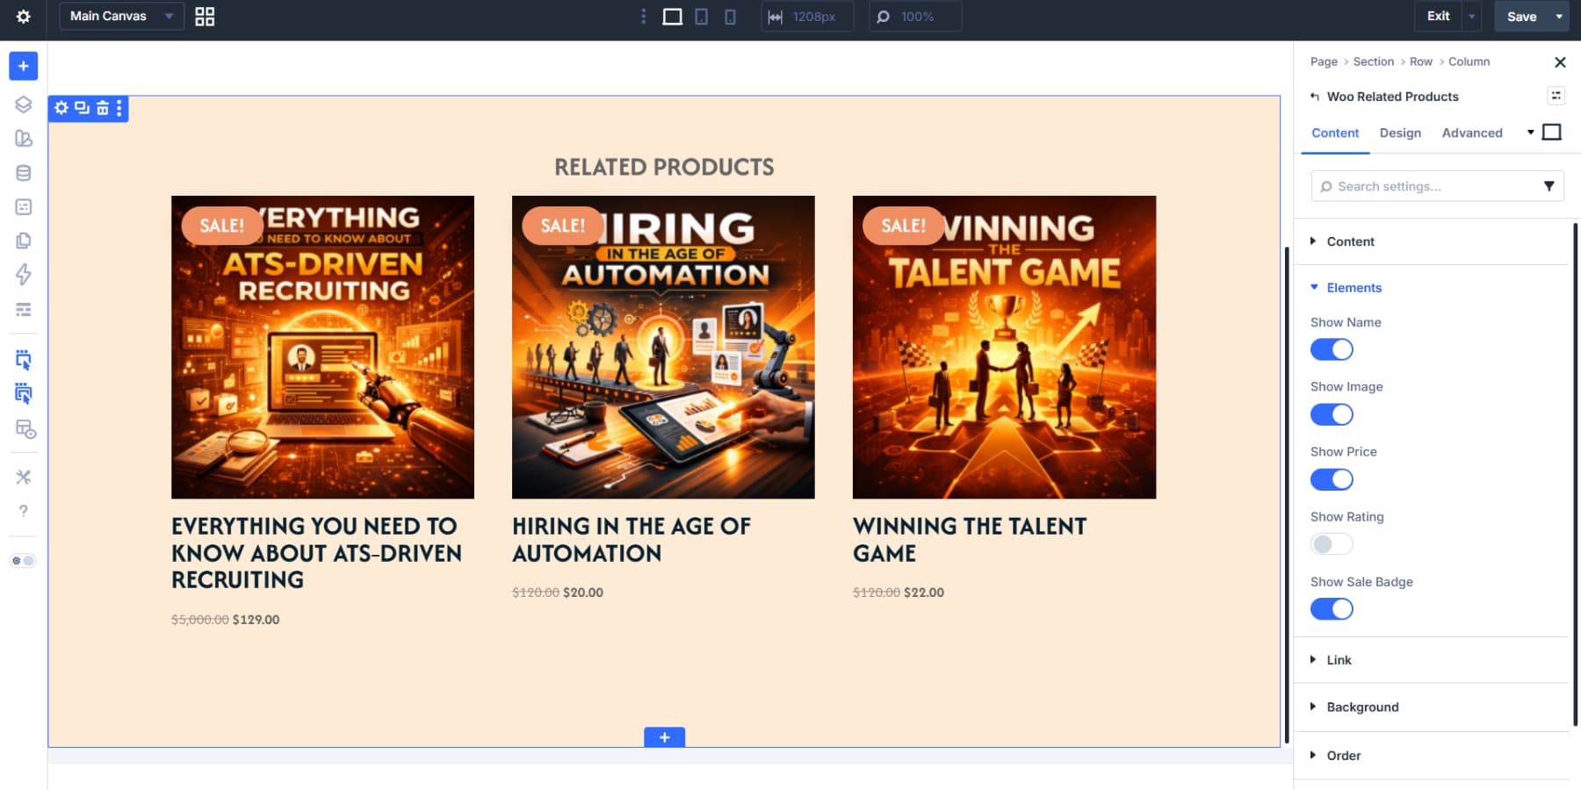1581x790 pixels.
Task: Delete the section using trash icon
Action: 103,108
